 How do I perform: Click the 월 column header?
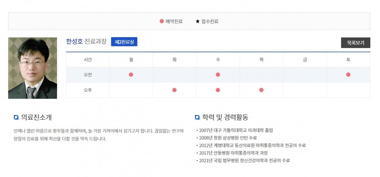tap(131, 60)
